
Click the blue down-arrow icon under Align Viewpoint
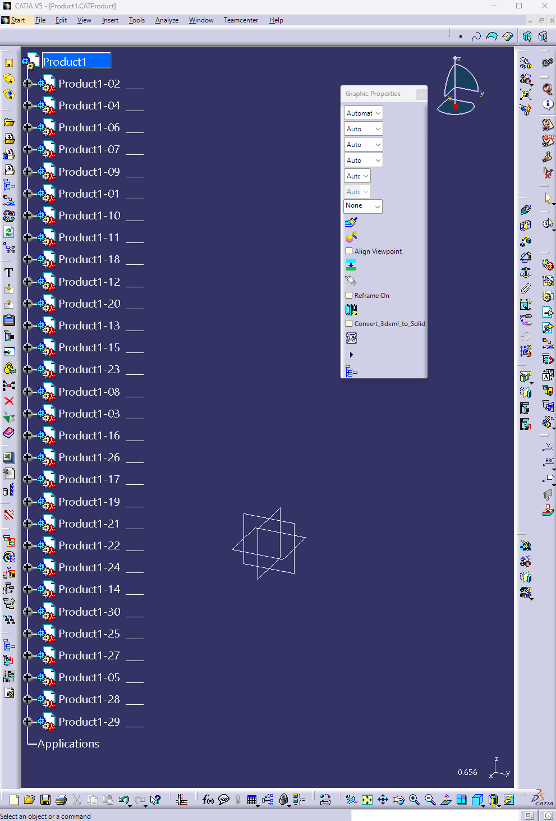pos(351,265)
